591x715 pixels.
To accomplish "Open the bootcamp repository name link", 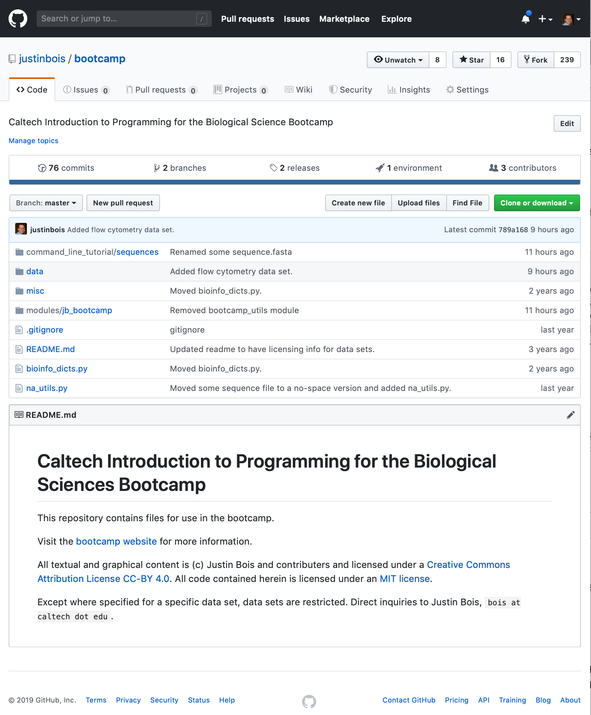I will tap(100, 59).
